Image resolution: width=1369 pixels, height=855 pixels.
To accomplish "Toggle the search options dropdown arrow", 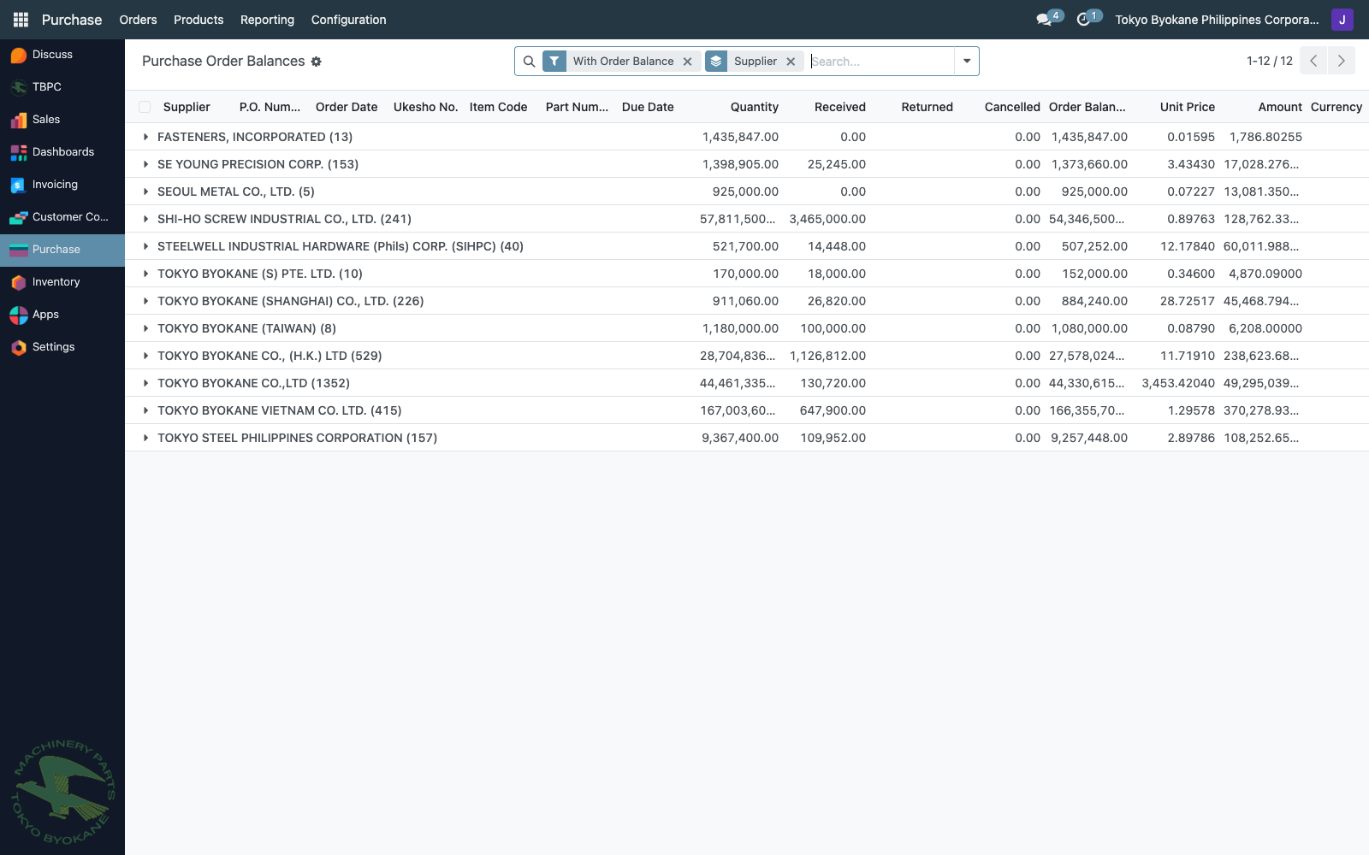I will (967, 62).
